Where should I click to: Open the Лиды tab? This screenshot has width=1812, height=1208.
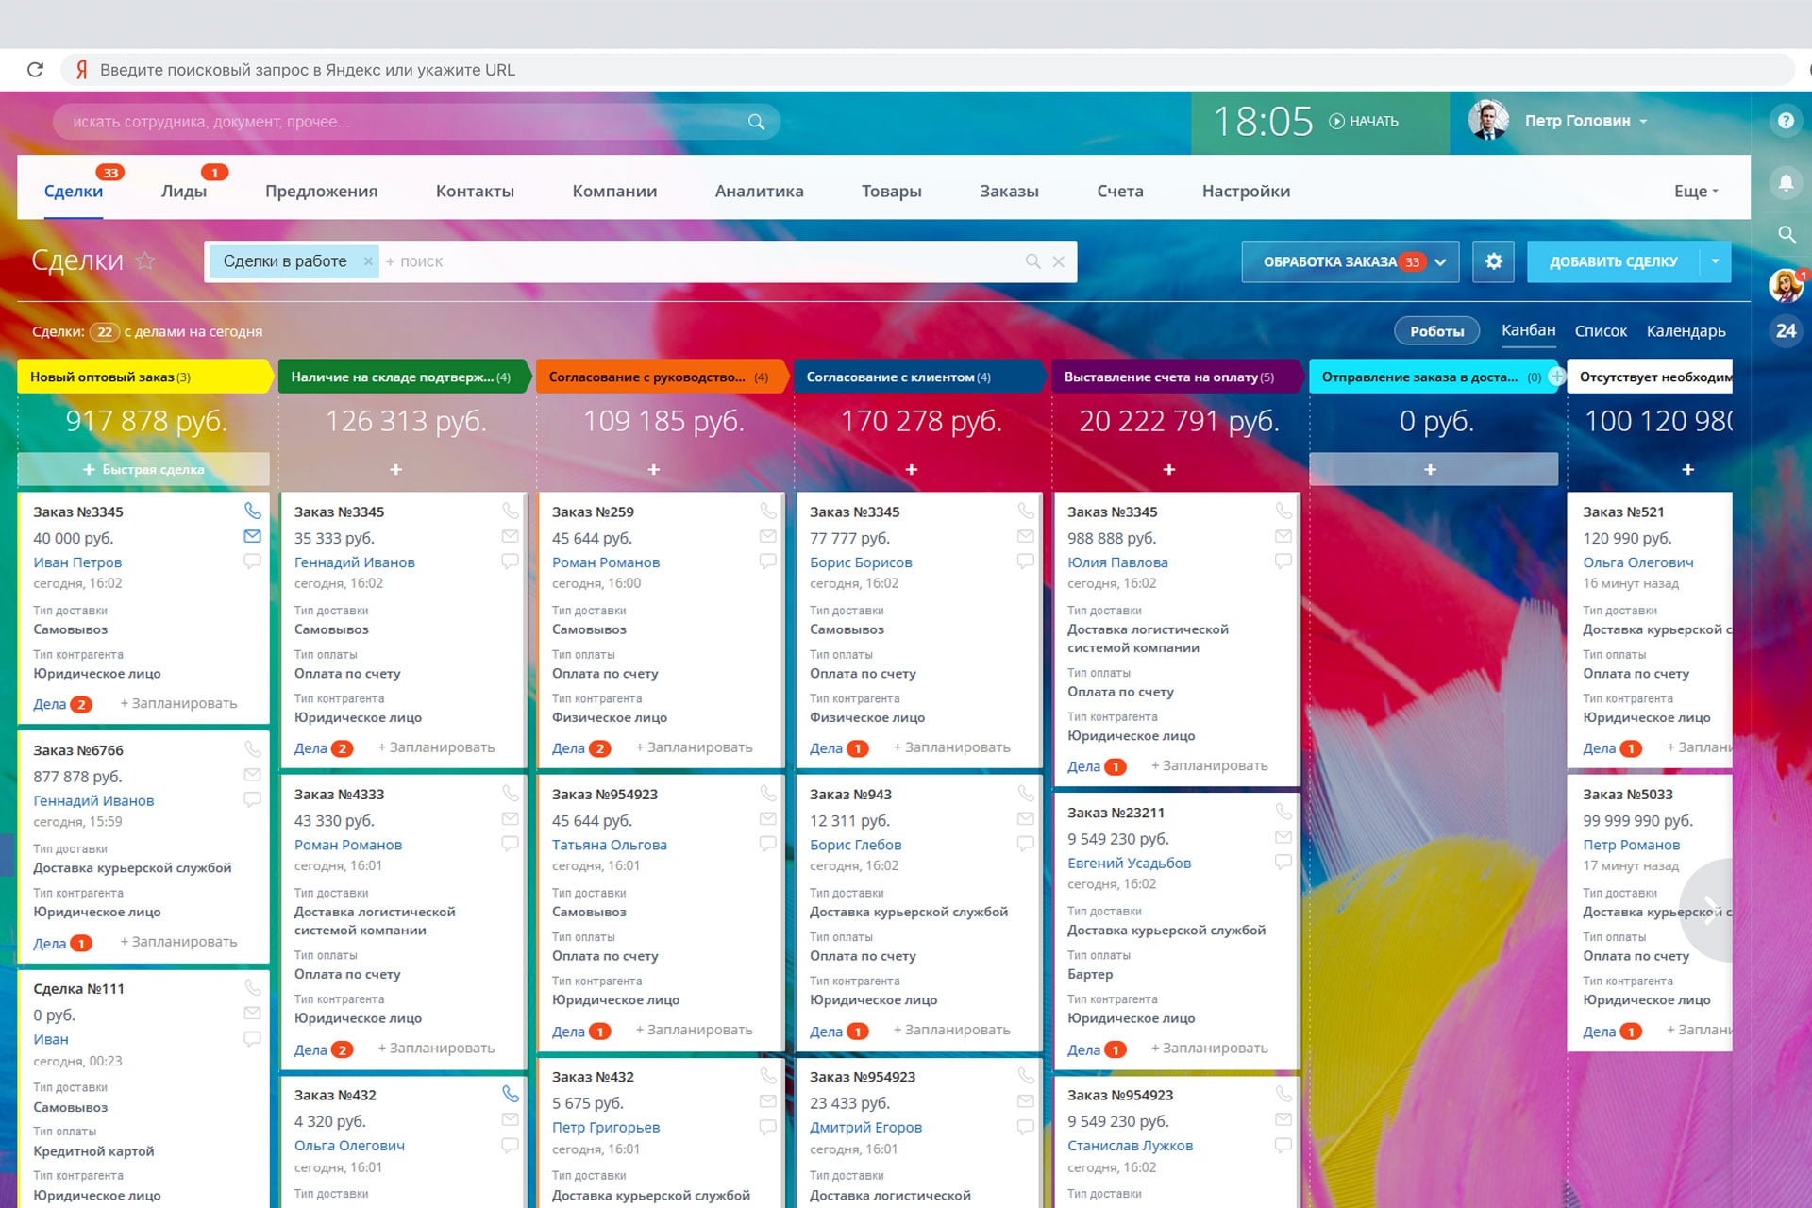tap(184, 191)
